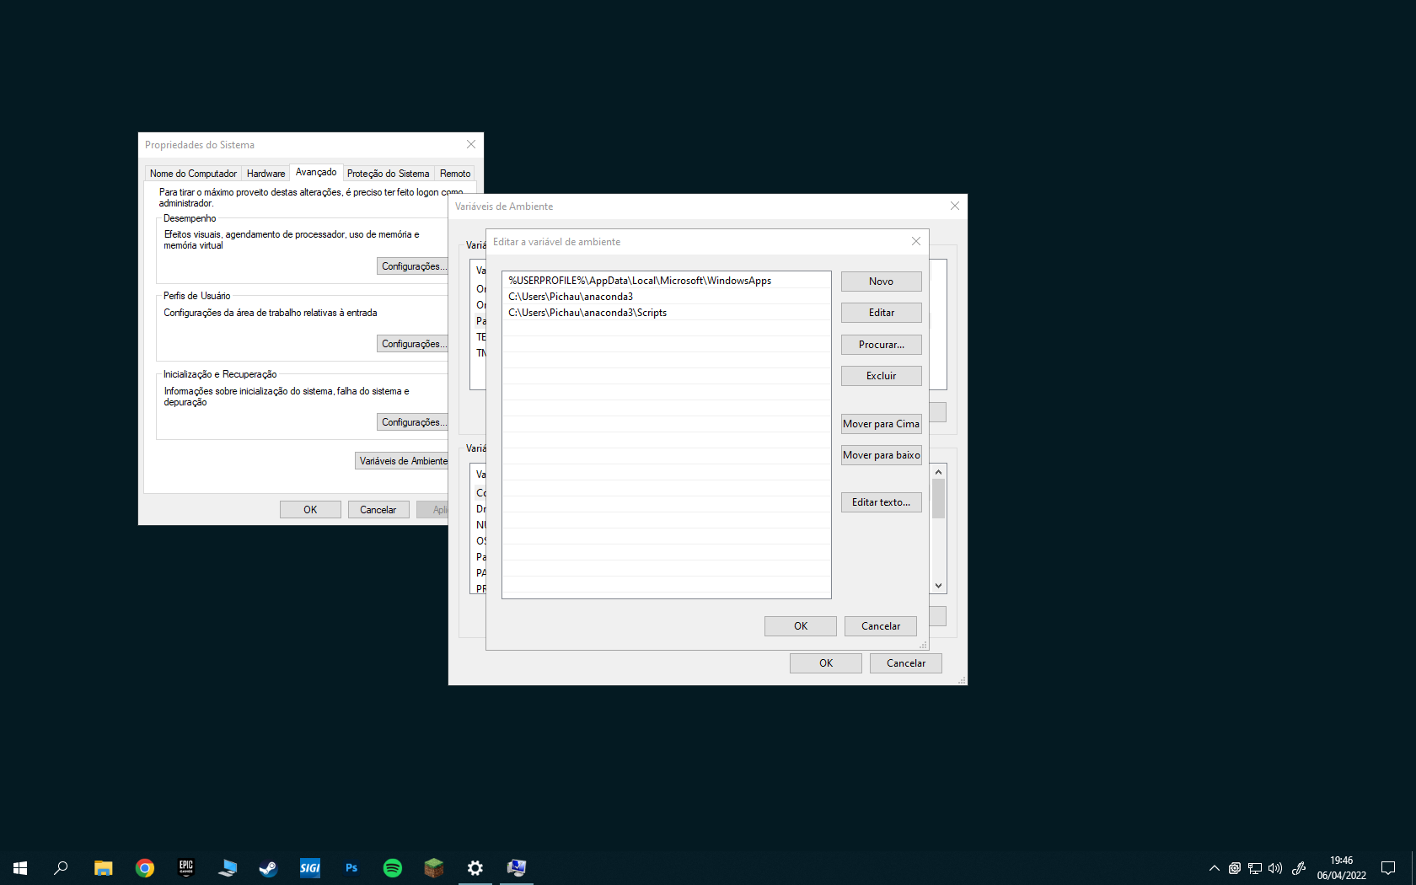Click Procurar... to browse folder
The image size is (1416, 885).
pyautogui.click(x=881, y=345)
